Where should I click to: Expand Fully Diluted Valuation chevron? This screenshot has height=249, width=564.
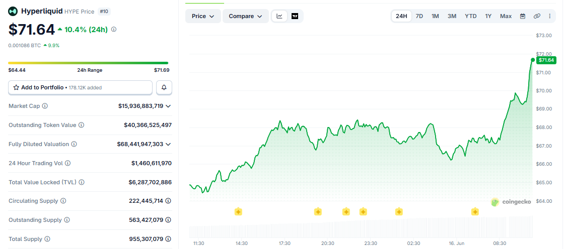tap(168, 144)
